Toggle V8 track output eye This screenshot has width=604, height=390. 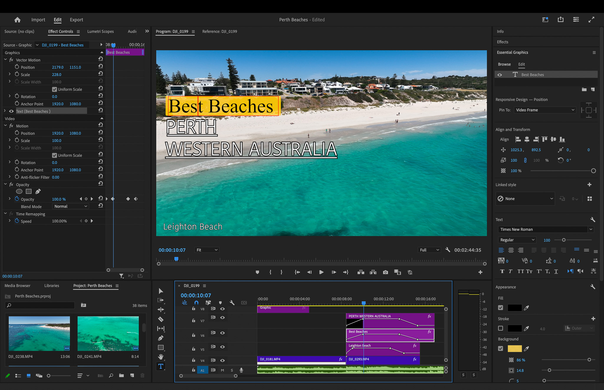point(223,309)
